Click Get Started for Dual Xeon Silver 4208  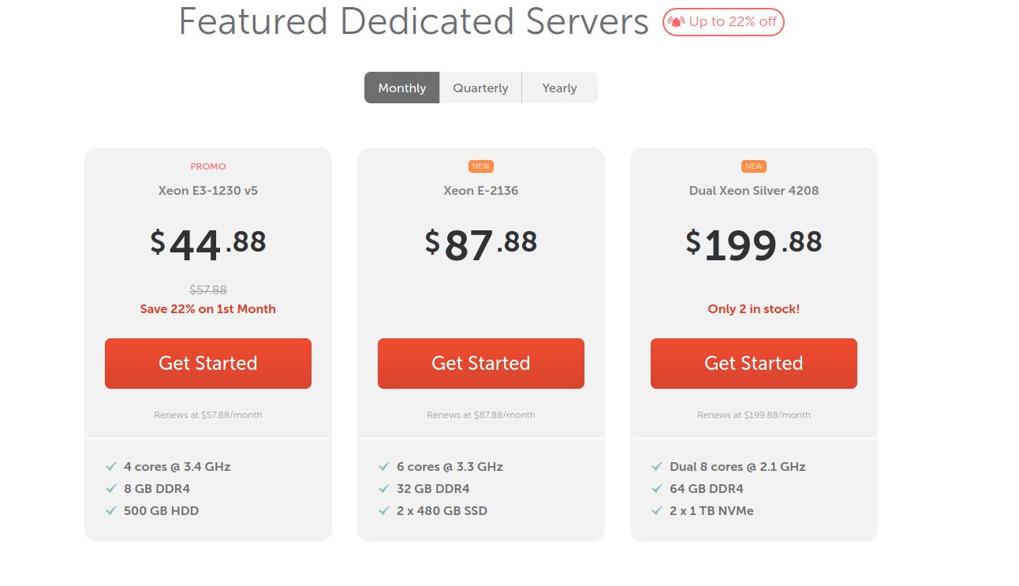pos(753,363)
